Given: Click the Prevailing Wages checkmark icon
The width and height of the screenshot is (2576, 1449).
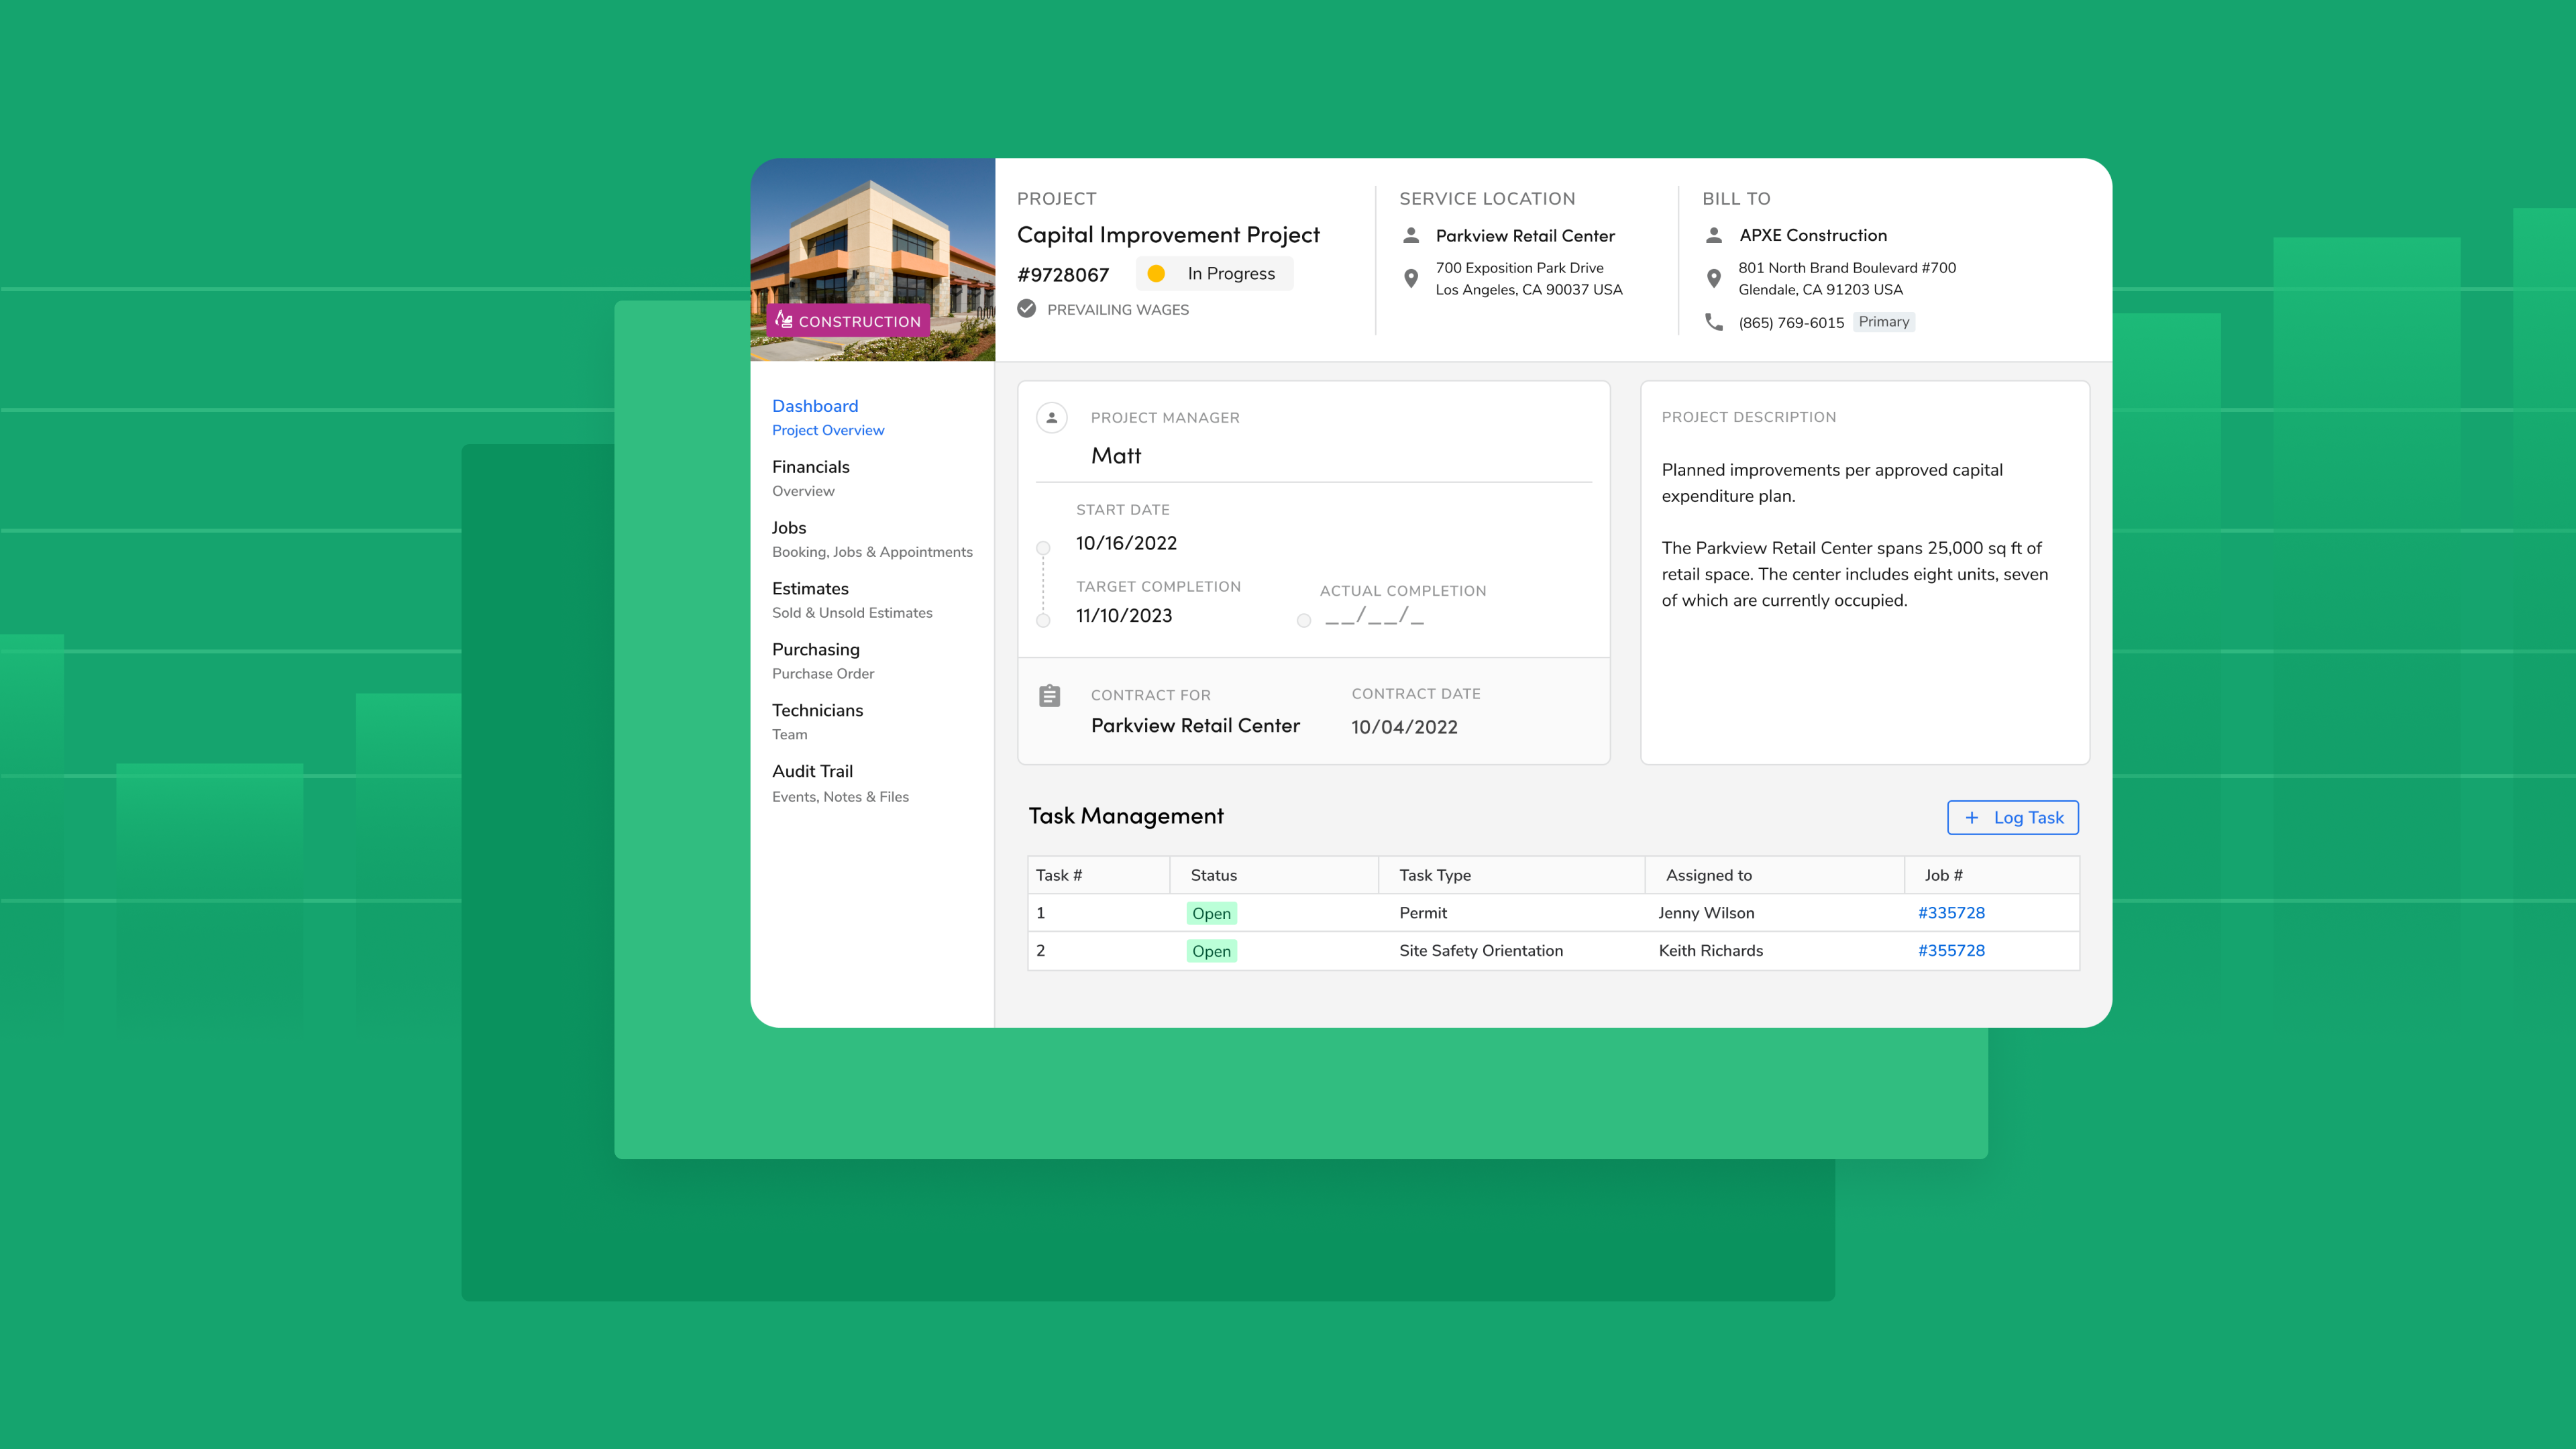Looking at the screenshot, I should [1027, 309].
